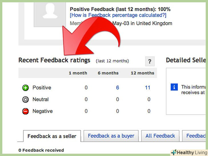
Task: Click the blue information icon
Action: pyautogui.click(x=174, y=87)
